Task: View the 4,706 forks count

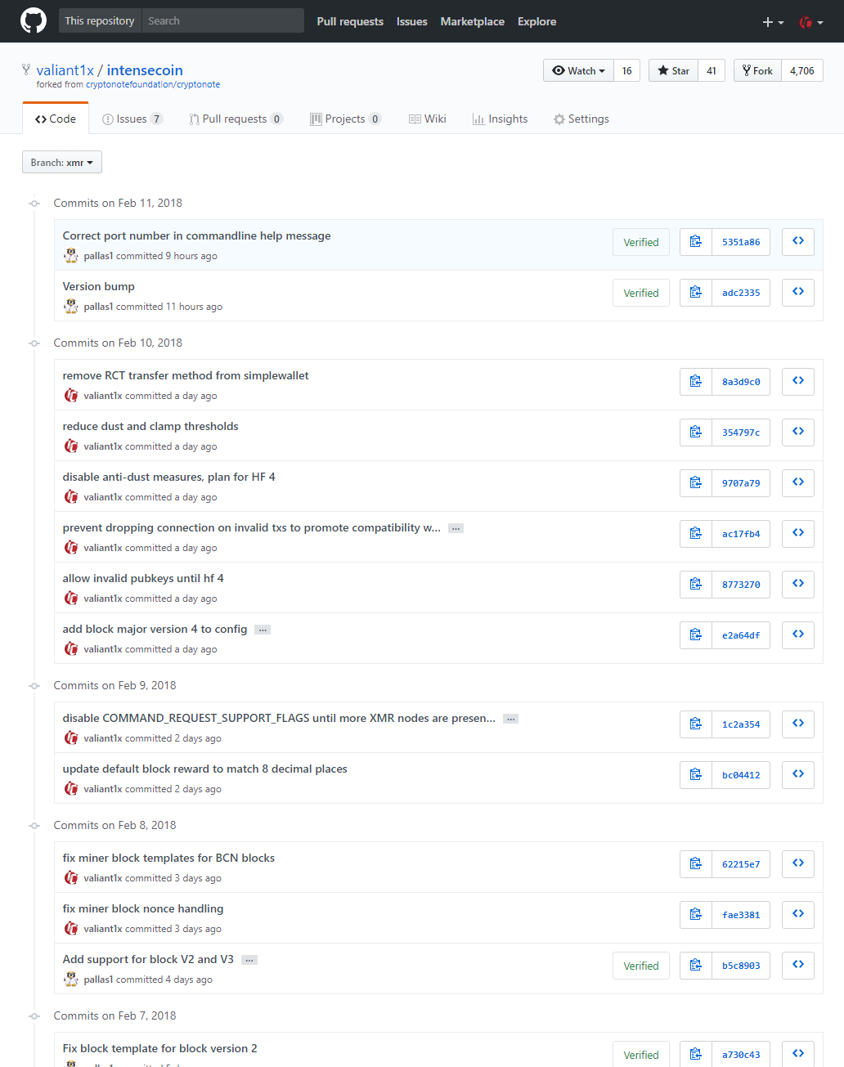Action: point(802,70)
